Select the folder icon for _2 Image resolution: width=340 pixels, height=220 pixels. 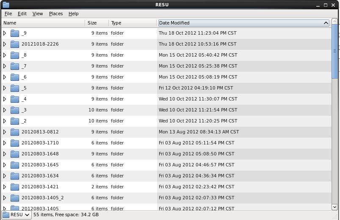(15, 121)
